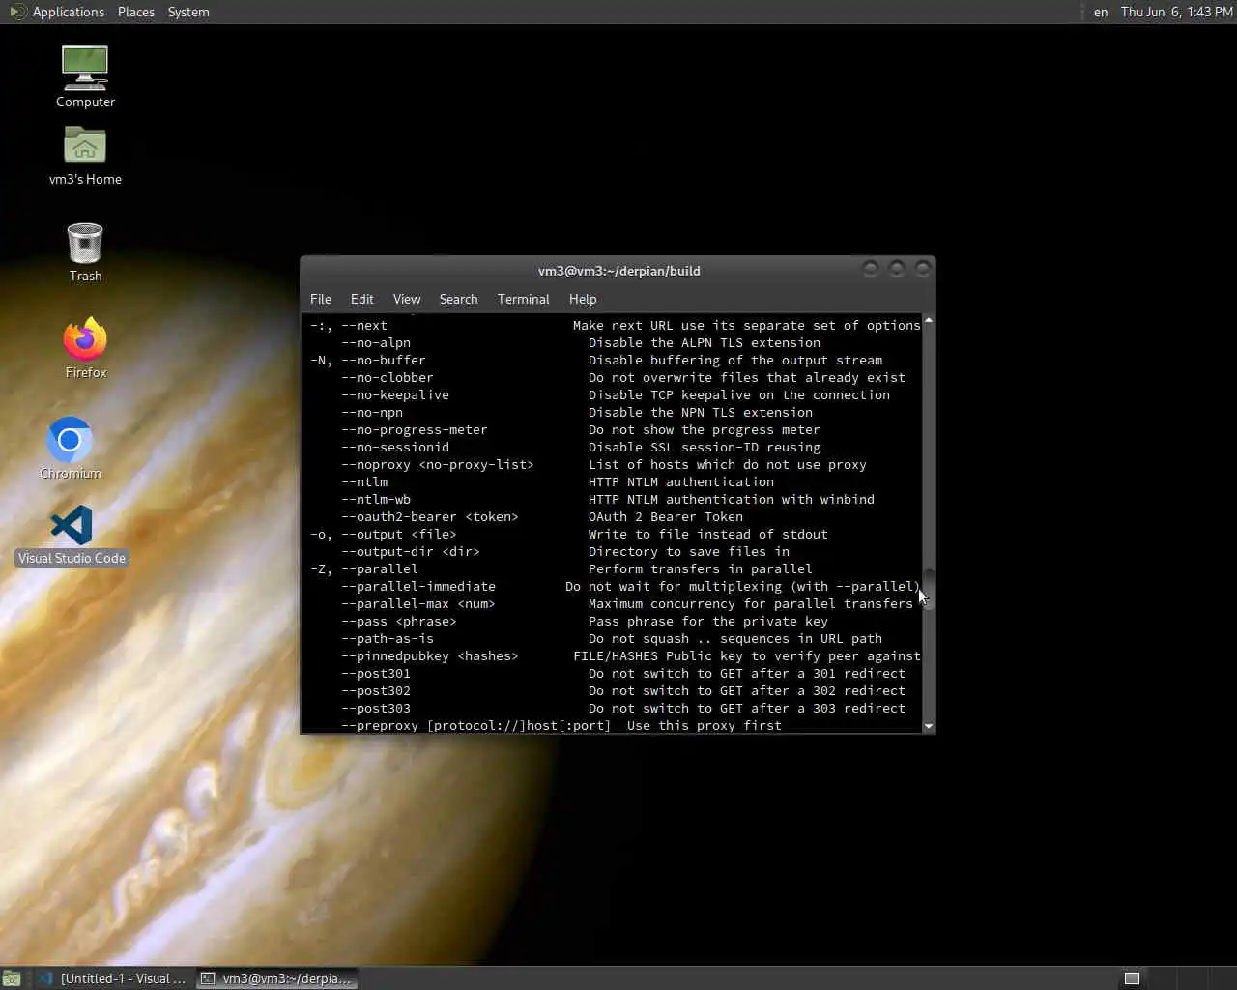Open the terminal Edit menu

361,299
